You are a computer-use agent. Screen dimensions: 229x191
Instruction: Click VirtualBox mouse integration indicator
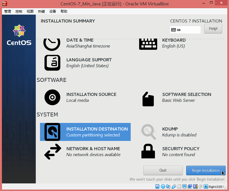(201, 186)
